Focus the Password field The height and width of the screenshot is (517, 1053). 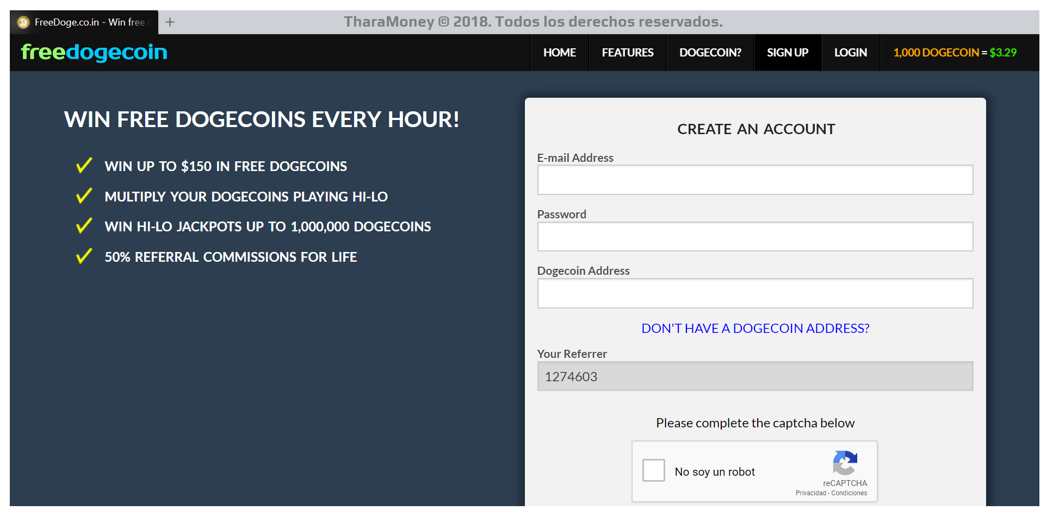point(755,236)
